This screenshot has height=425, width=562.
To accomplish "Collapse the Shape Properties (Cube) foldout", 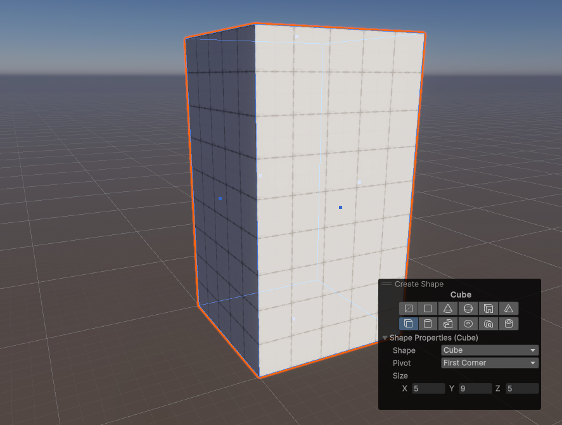I will click(x=385, y=338).
